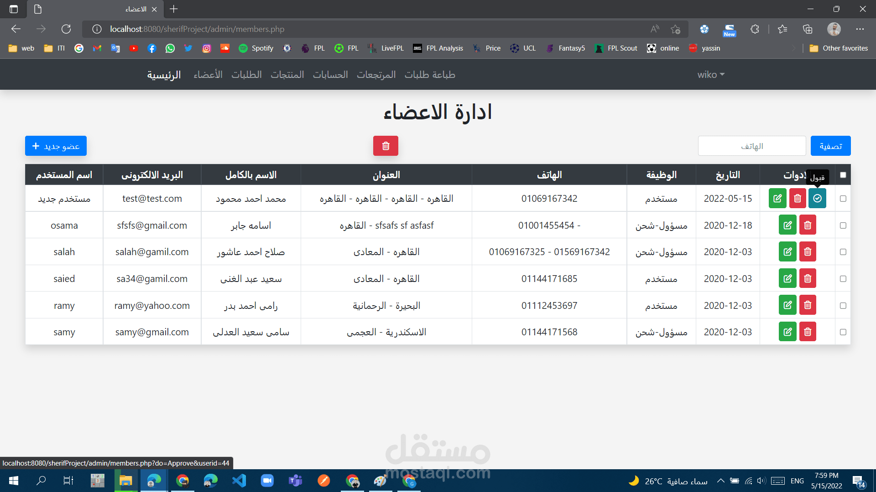Tick the checkbox beside salah's row
The image size is (876, 492).
tap(843, 251)
